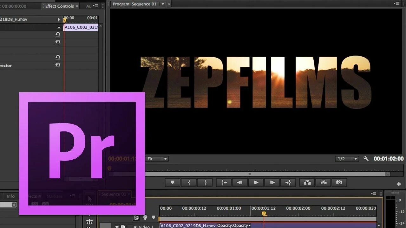
Task: Select the timeline playhead marker
Action: (264, 214)
